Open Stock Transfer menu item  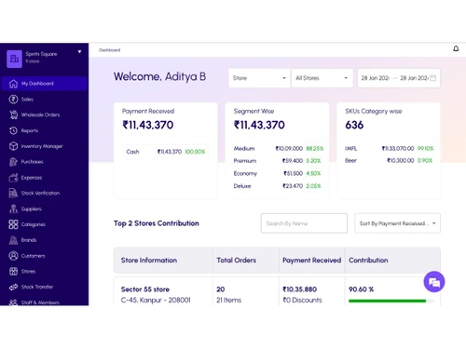(x=44, y=287)
